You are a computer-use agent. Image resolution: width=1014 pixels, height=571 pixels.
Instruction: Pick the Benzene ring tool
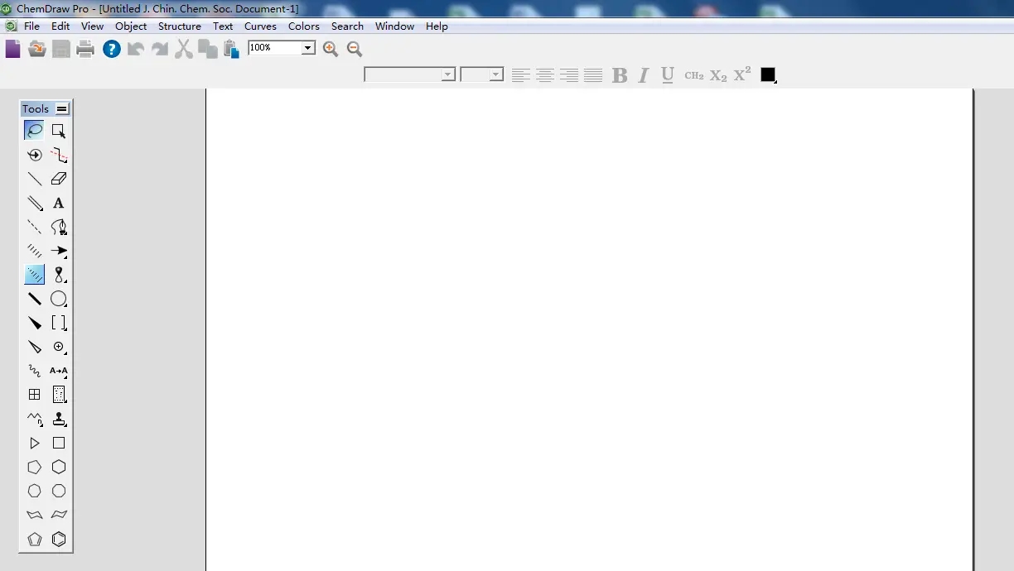59,540
